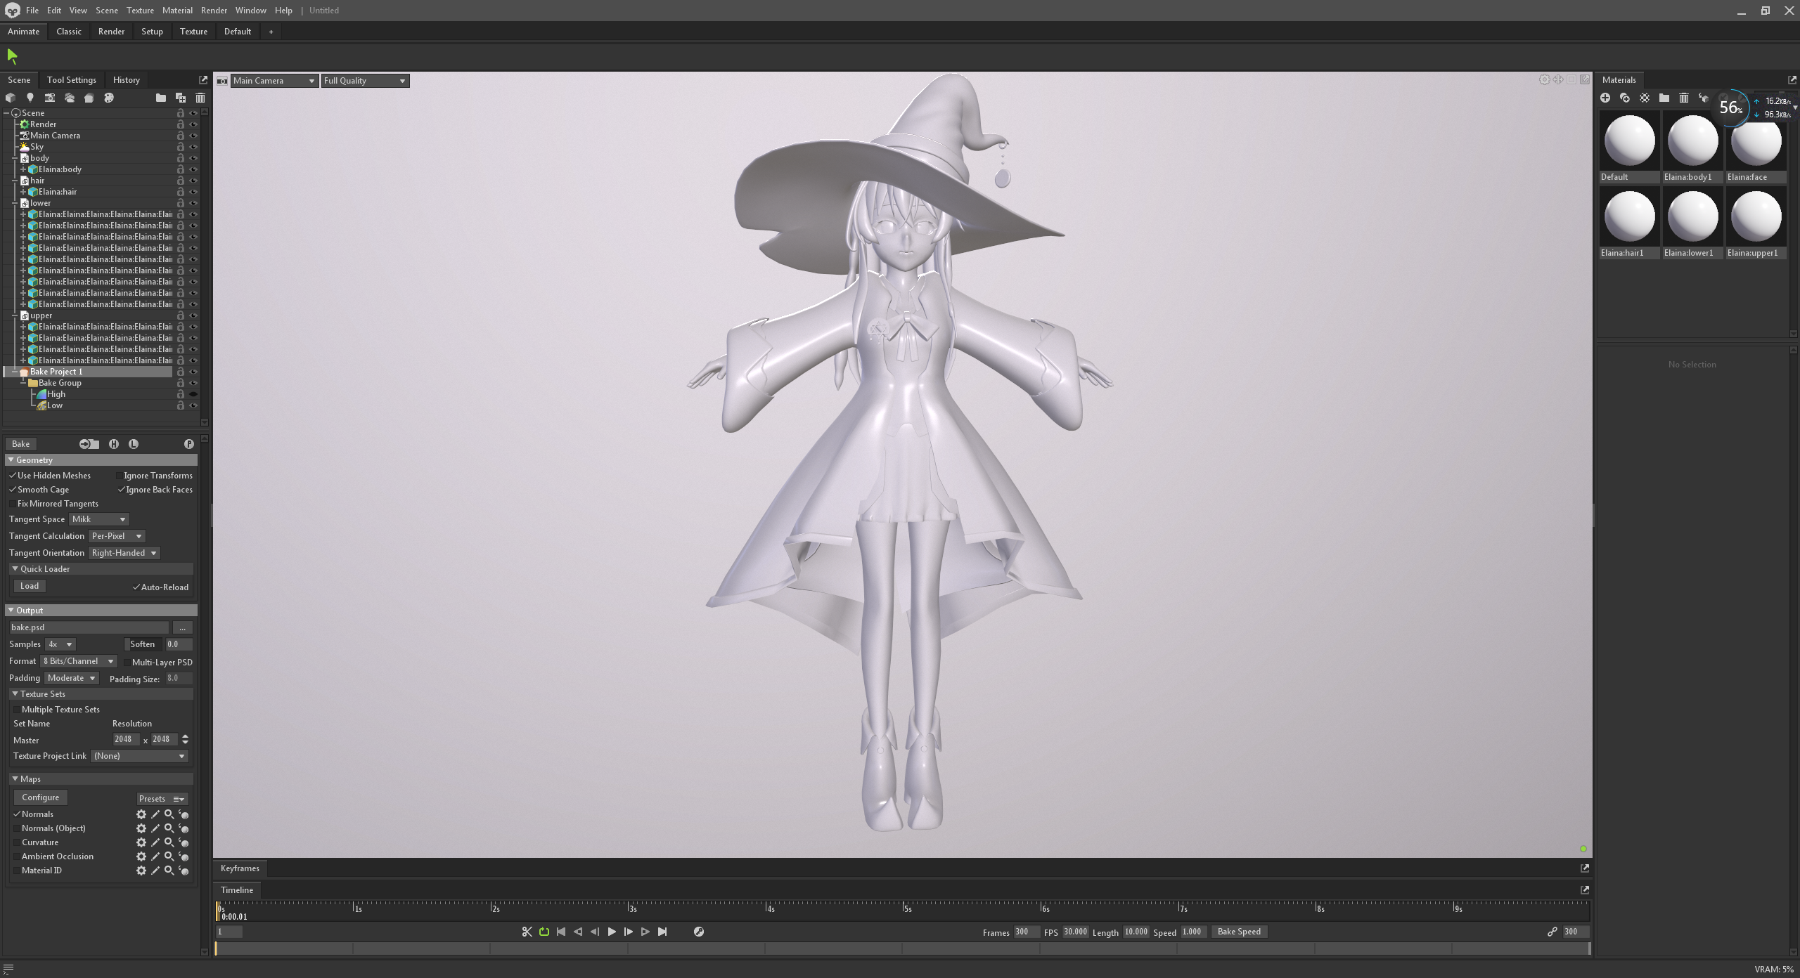Open the Full Quality viewport dropdown

click(x=365, y=81)
